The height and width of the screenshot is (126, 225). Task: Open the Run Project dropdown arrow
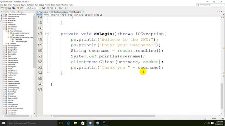point(58,8)
